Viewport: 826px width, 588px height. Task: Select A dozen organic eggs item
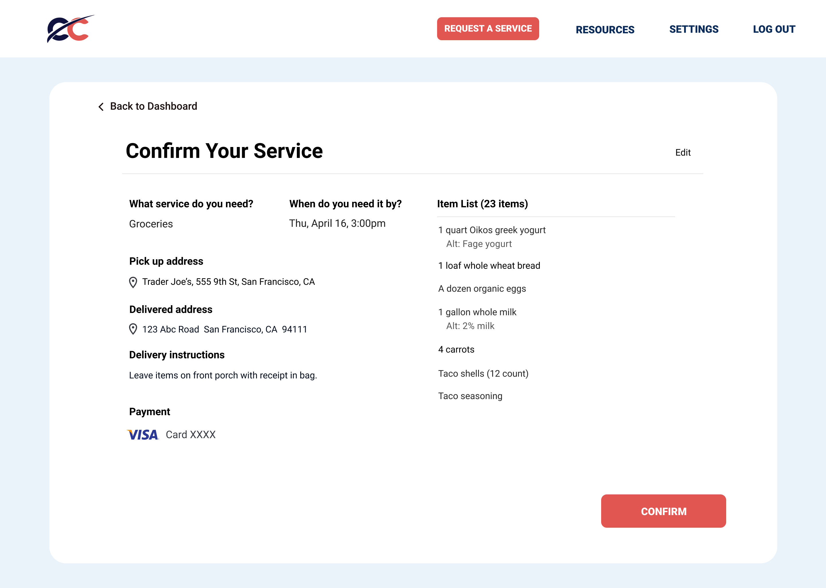point(482,289)
